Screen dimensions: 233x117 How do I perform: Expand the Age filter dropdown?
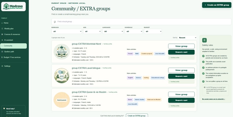point(92,31)
